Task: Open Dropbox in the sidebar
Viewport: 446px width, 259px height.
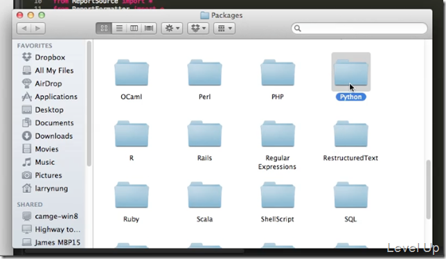Action: click(x=44, y=57)
